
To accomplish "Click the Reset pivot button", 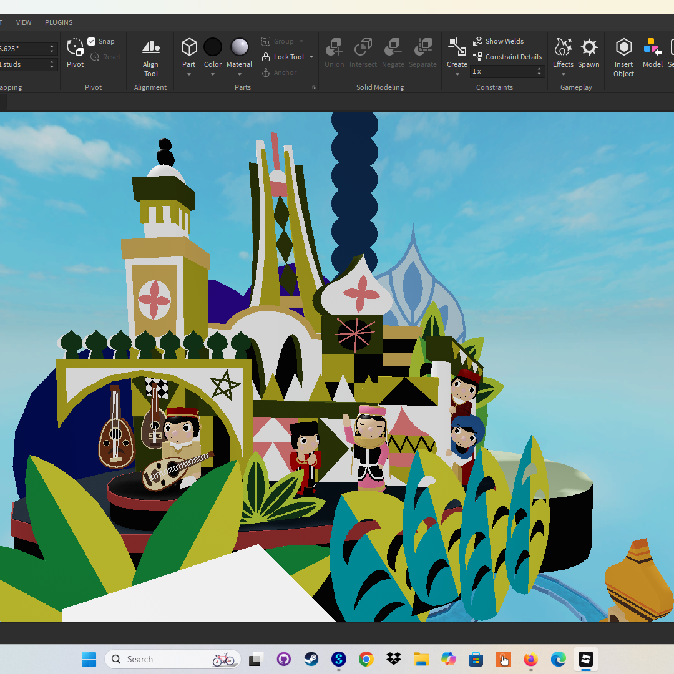I will tap(105, 57).
